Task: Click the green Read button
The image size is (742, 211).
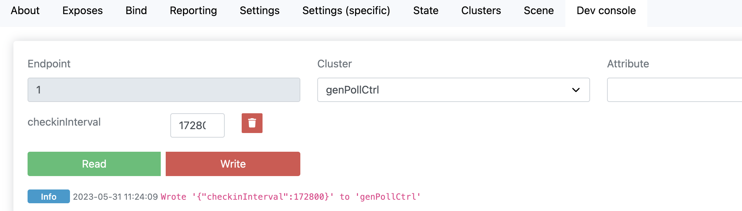Action: (x=94, y=164)
